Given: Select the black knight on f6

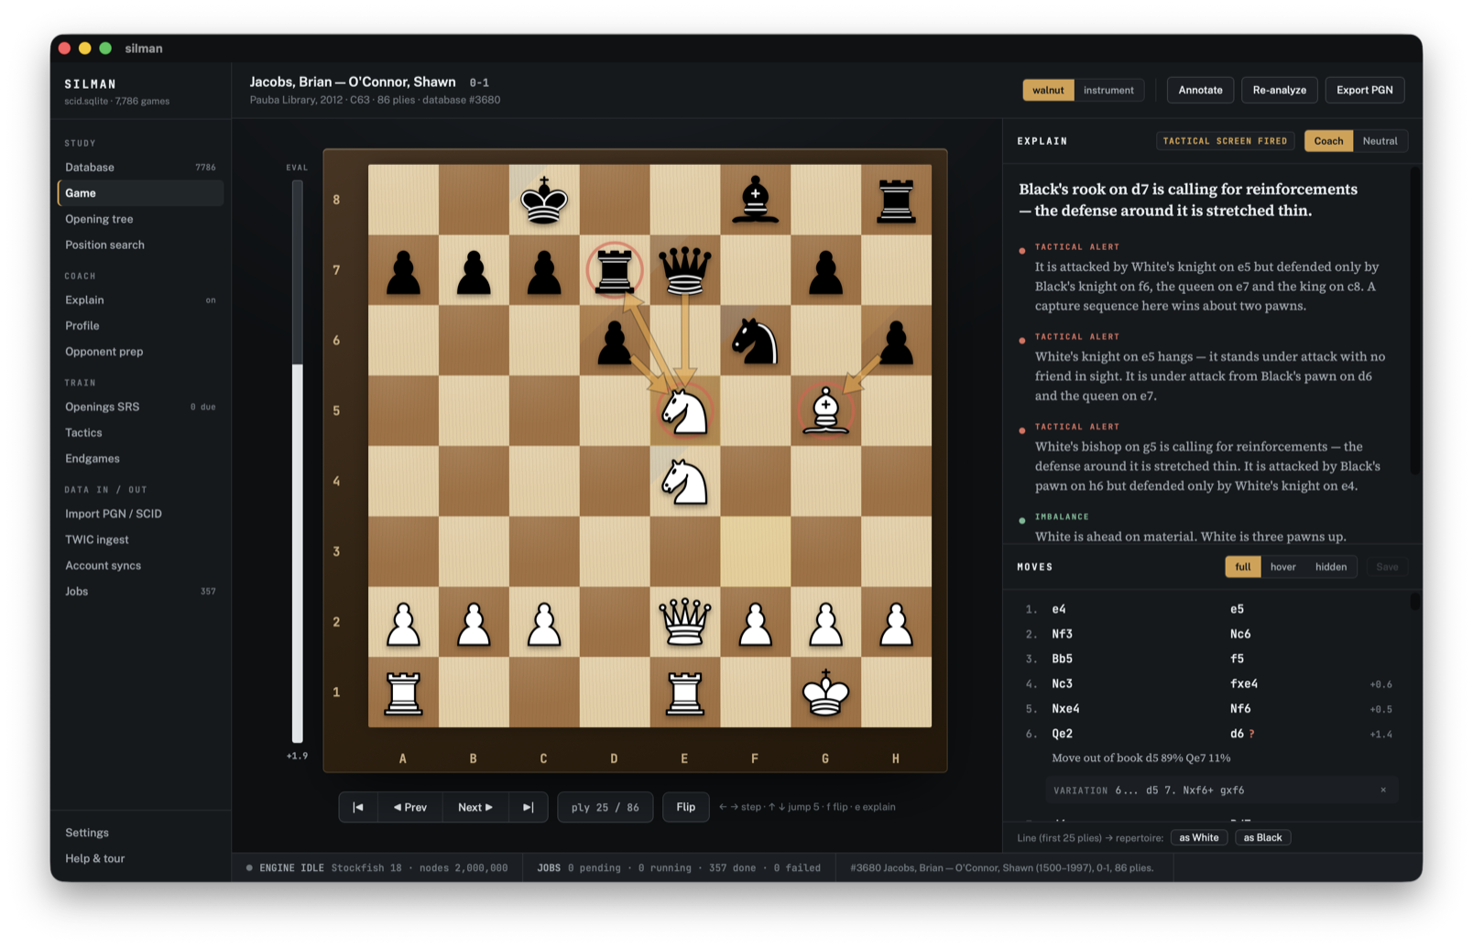Looking at the screenshot, I should tap(755, 341).
